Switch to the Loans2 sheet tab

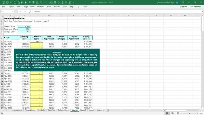(83, 110)
